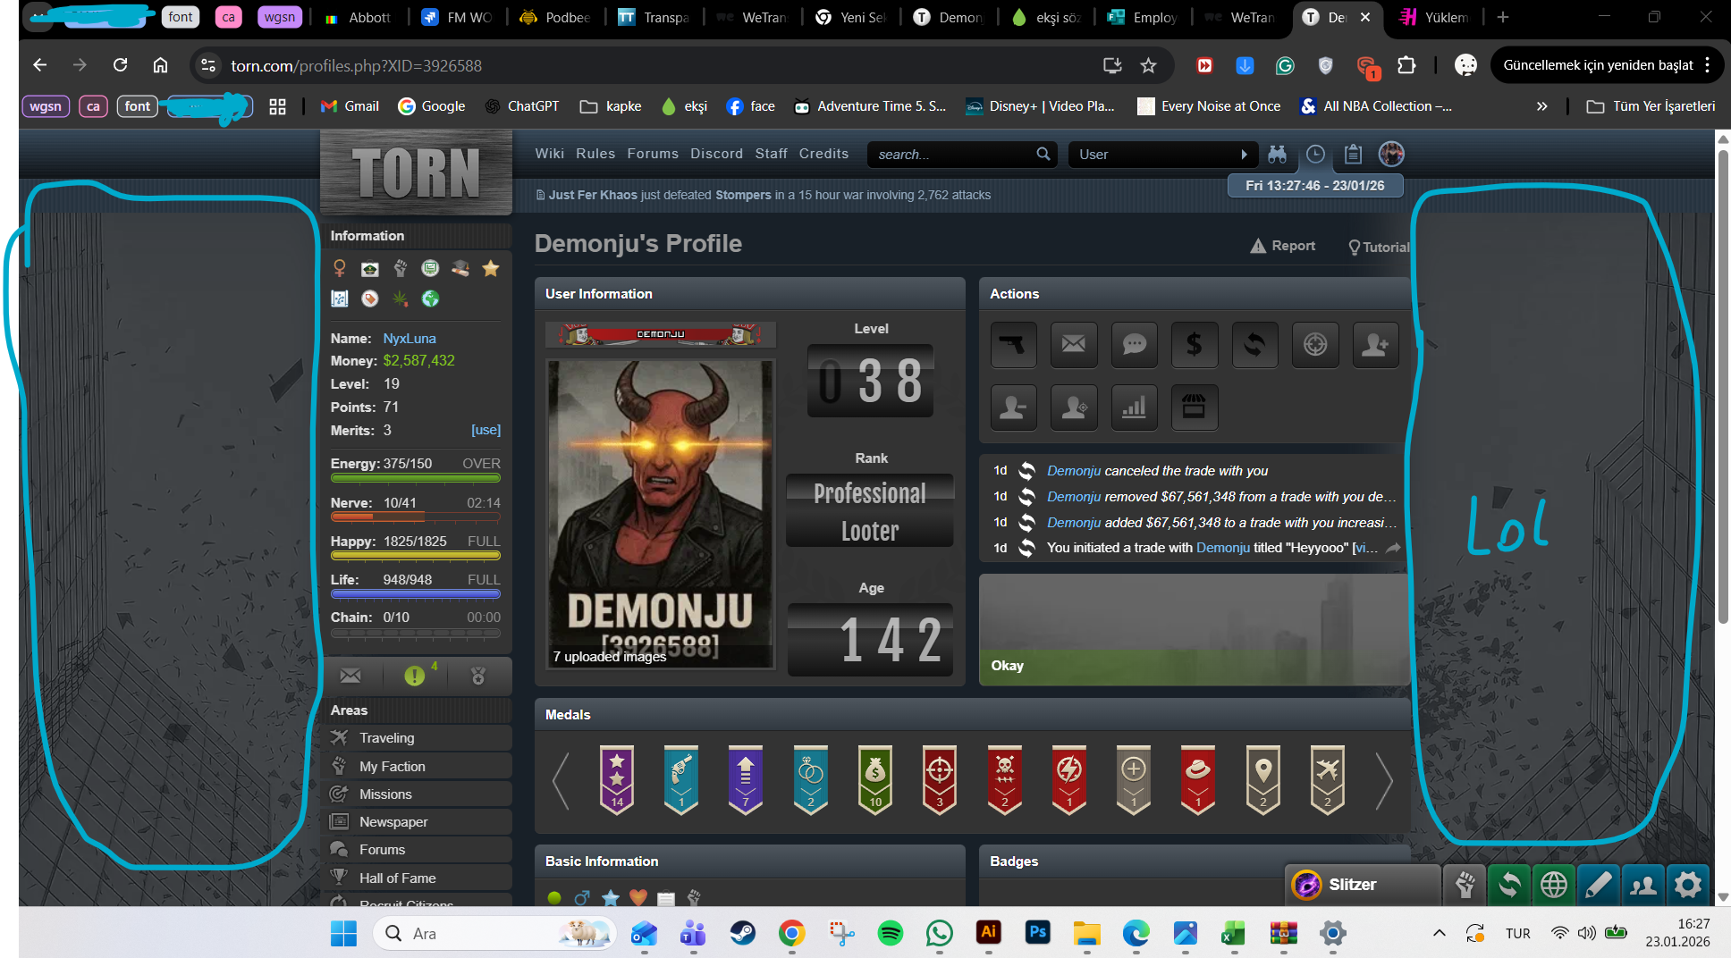Open the Wiki menu link
Image resolution: width=1731 pixels, height=958 pixels.
(550, 154)
